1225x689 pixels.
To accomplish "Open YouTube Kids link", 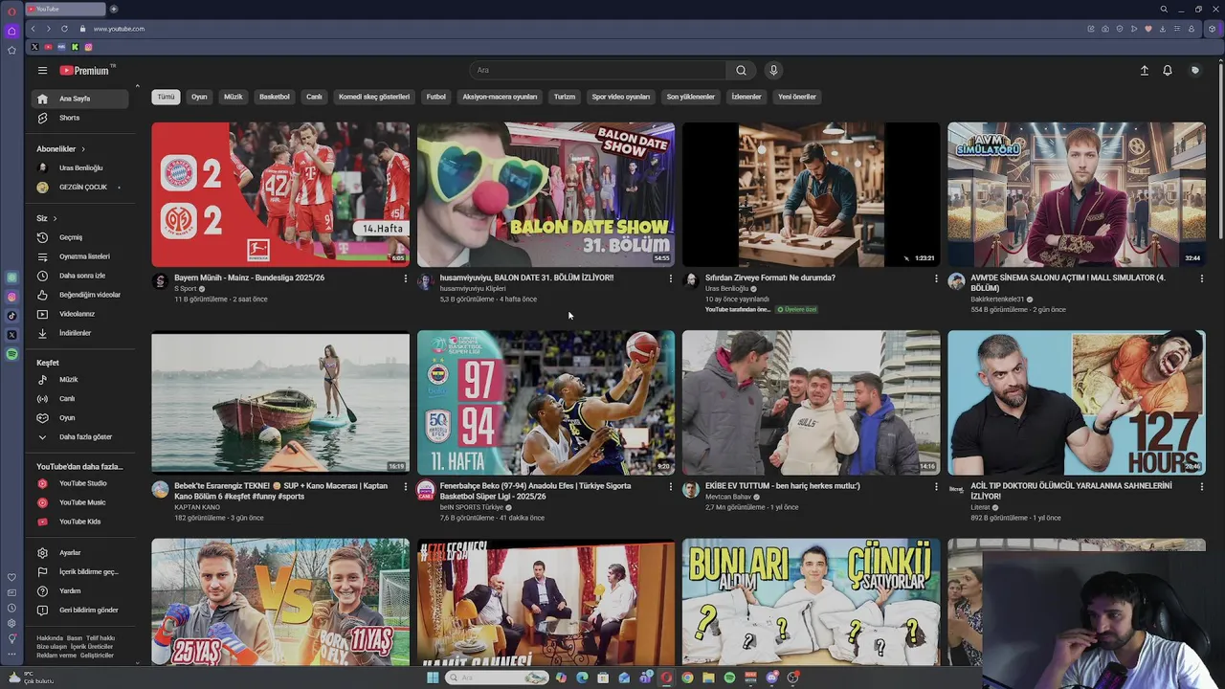I will pos(80,522).
